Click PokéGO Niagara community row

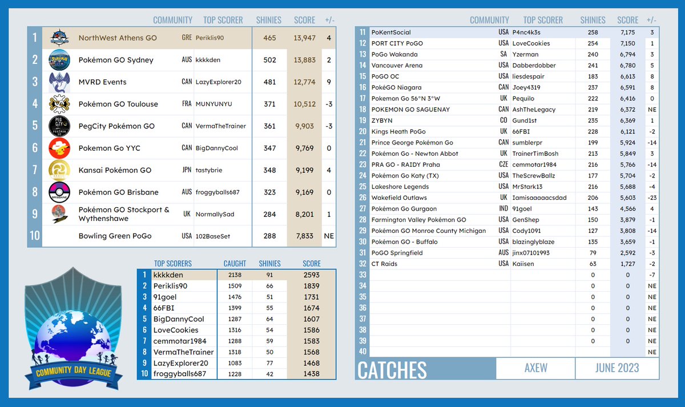pos(513,87)
